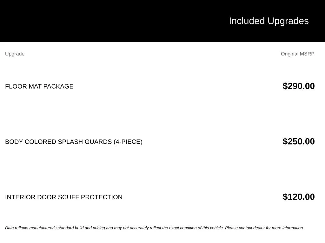Viewport: 325px width, 243px height.
Task: Click the $250.00 price
Action: click(298, 141)
